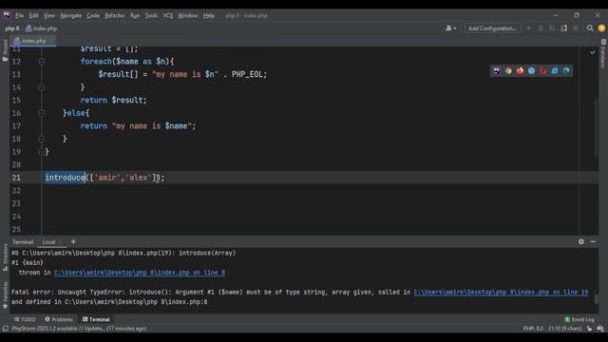Screen dimensions: 608x342
Task: Click the PhpStorm update available status message
Action: pyautogui.click(x=79, y=329)
